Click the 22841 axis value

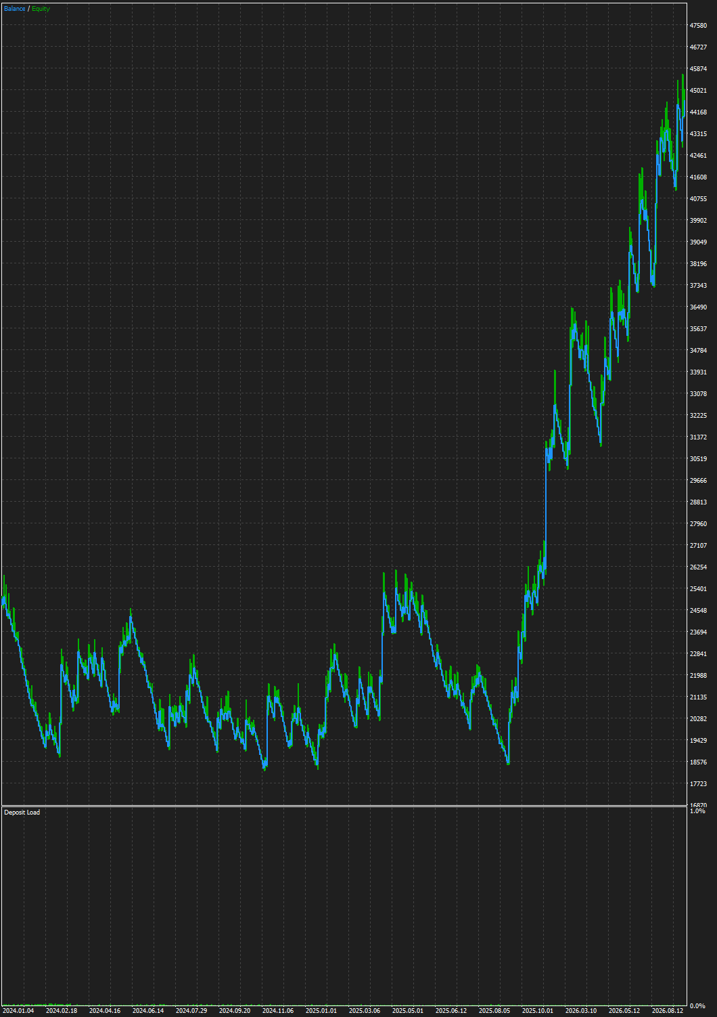point(698,654)
